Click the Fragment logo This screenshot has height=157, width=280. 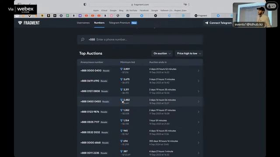click(x=29, y=23)
